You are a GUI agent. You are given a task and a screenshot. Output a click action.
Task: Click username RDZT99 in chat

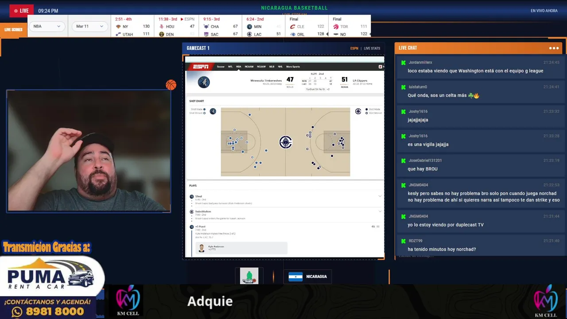[x=416, y=241]
